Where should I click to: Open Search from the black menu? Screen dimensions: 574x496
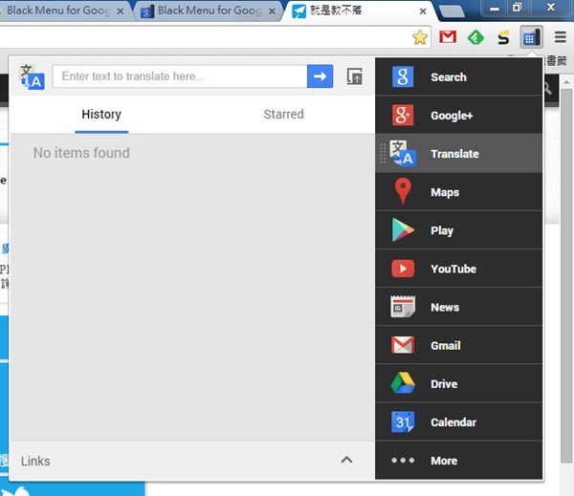click(x=458, y=76)
